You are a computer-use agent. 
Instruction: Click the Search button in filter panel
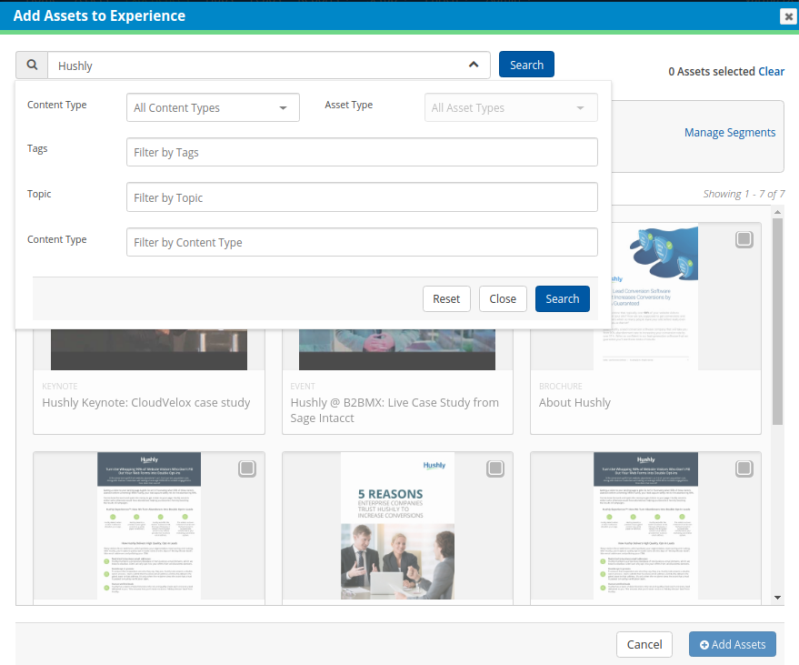coord(563,299)
